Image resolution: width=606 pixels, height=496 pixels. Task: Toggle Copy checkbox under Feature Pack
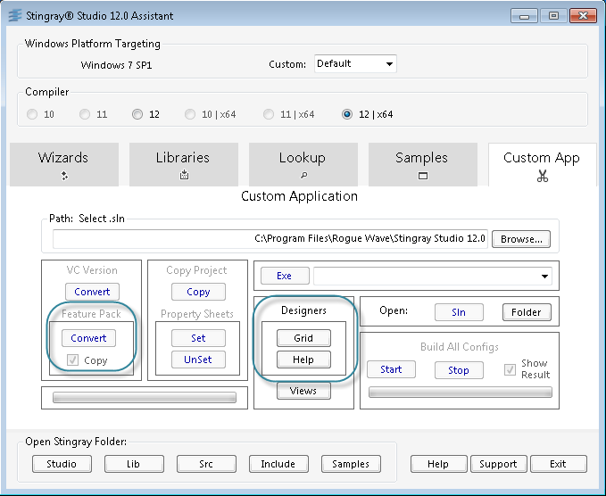73,360
